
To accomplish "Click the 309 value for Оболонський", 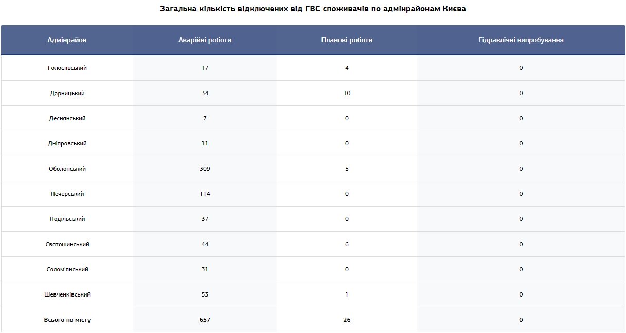I will (x=205, y=169).
